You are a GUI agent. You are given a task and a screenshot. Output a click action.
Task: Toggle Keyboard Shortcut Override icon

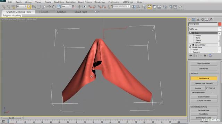pyautogui.click(x=84, y=7)
